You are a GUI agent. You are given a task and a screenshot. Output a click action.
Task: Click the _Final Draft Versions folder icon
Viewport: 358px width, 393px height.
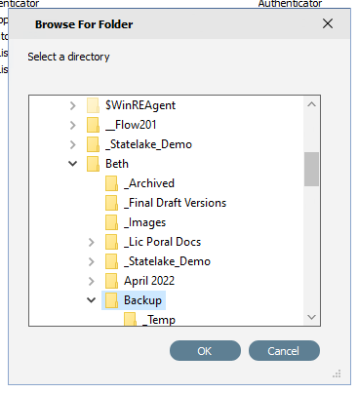[111, 203]
